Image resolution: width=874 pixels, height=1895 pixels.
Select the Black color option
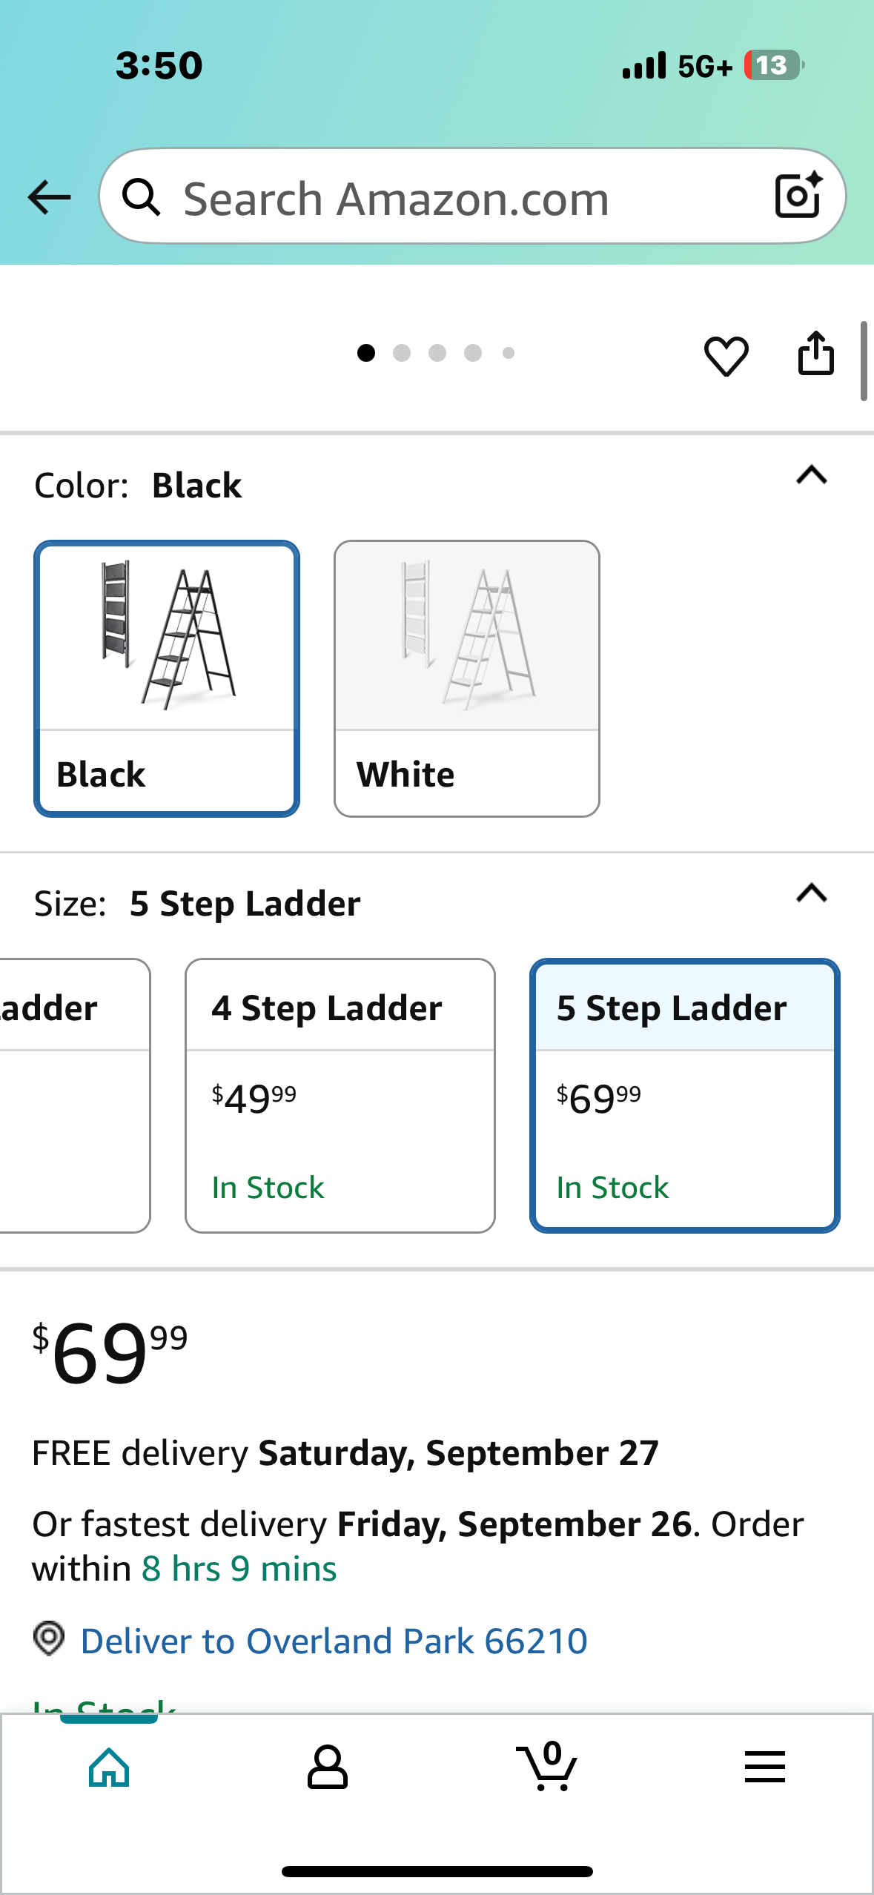(x=167, y=678)
